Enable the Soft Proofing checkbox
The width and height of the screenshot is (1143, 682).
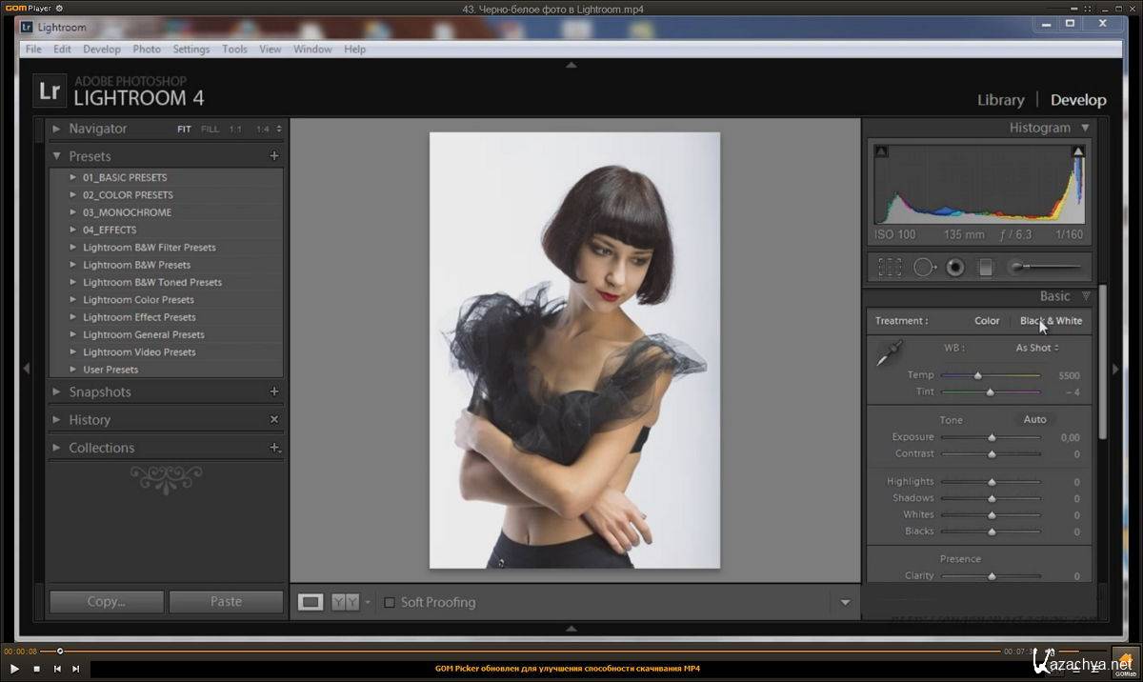click(389, 602)
